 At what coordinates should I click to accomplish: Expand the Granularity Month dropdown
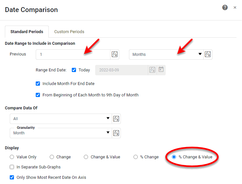61,133
